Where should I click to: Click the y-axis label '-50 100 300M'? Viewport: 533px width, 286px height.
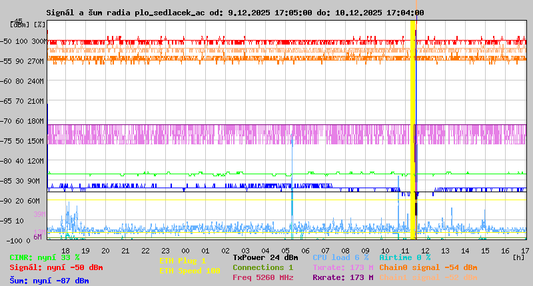coord(23,41)
